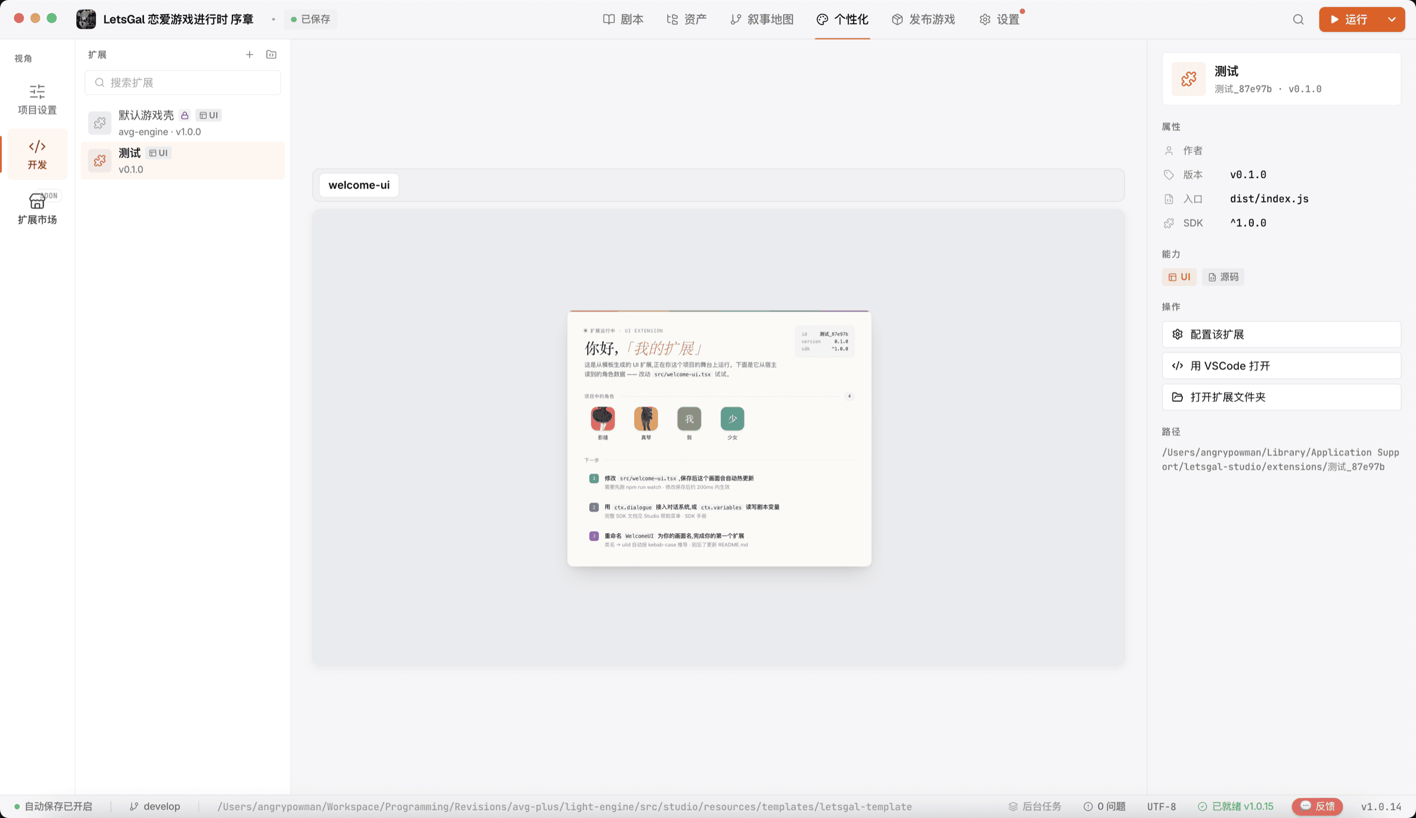
Task: Click the UI badge on 测试 row
Action: coord(158,153)
